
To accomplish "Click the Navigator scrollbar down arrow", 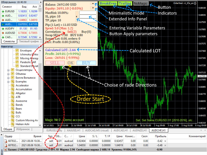I will [x=40, y=125].
